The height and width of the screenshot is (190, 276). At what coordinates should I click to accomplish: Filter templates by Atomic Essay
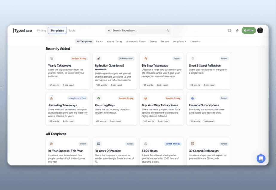pyautogui.click(x=114, y=41)
